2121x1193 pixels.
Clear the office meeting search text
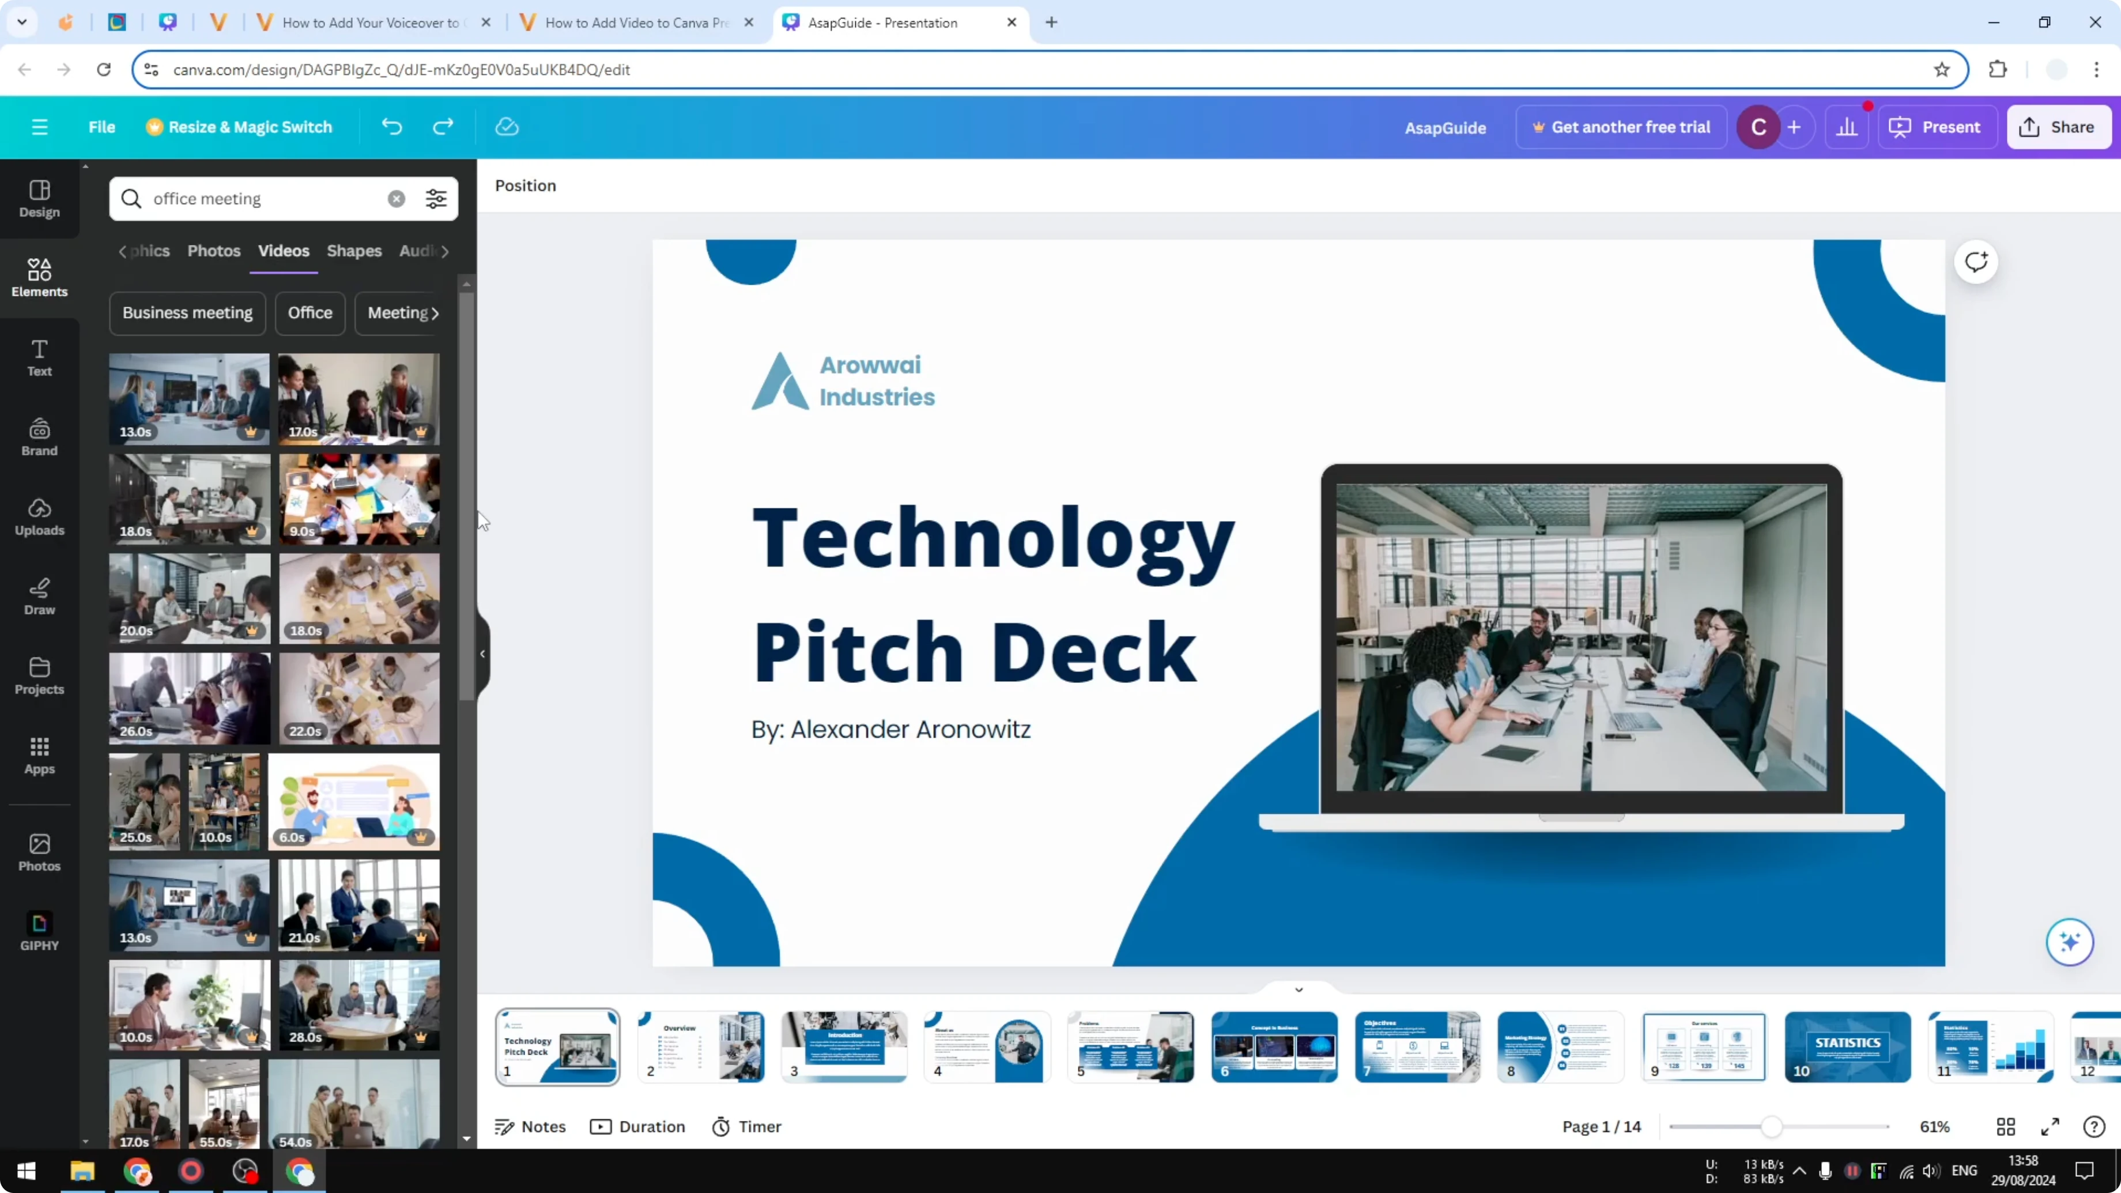click(396, 198)
